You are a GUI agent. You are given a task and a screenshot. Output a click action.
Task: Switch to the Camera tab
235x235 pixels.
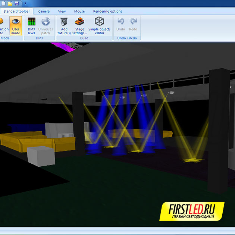coord(44,11)
